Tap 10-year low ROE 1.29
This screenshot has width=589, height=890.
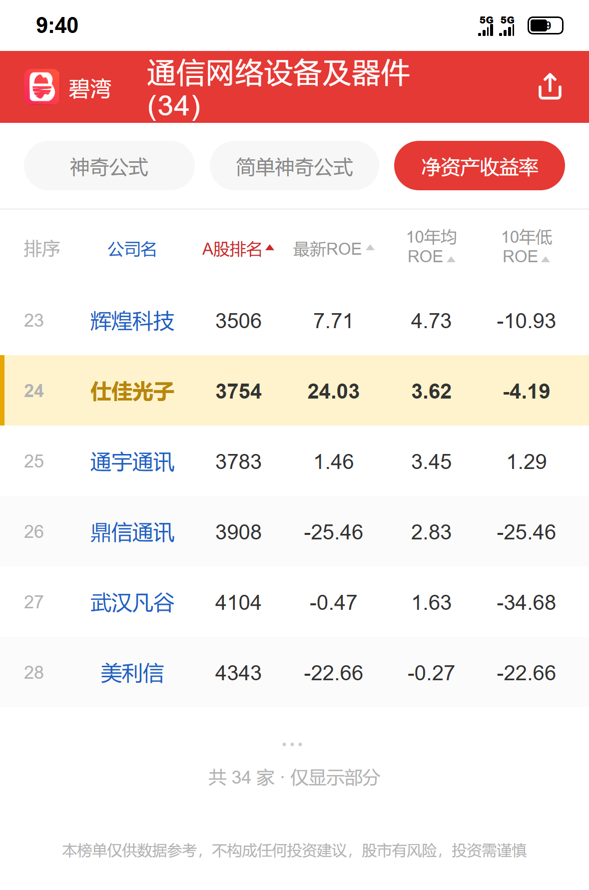(x=526, y=461)
